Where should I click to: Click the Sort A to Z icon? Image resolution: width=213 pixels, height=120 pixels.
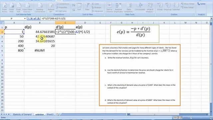pyautogui.click(x=74, y=5)
